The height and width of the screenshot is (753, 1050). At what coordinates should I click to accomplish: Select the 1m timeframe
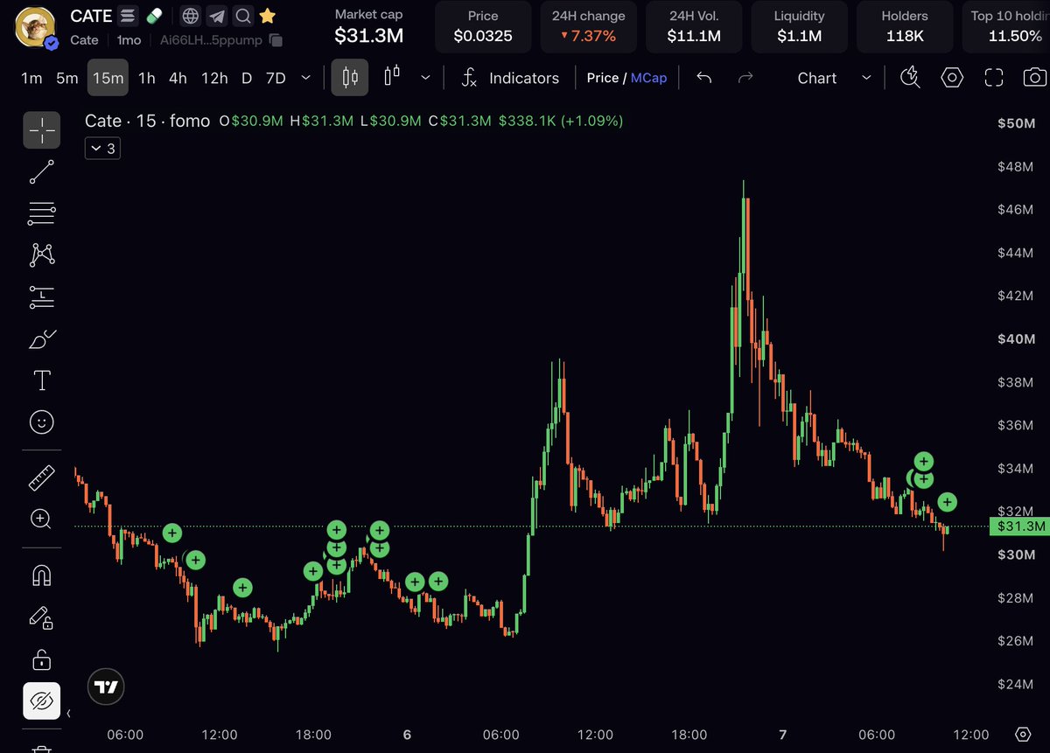point(31,78)
